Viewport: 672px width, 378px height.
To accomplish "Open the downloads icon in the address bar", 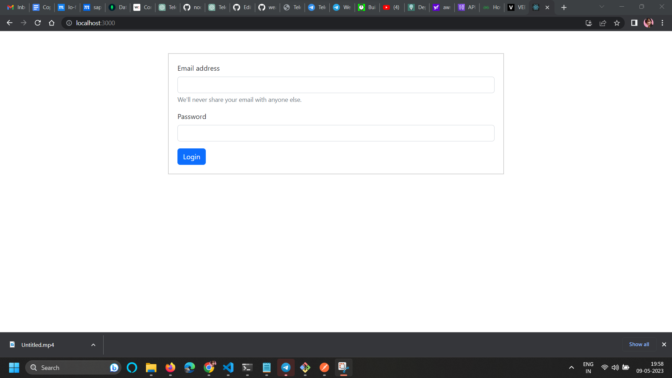I will point(589,23).
